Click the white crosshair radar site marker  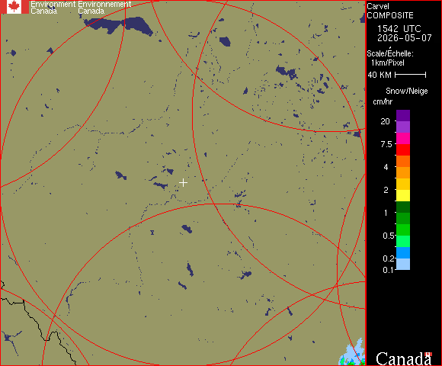click(183, 183)
